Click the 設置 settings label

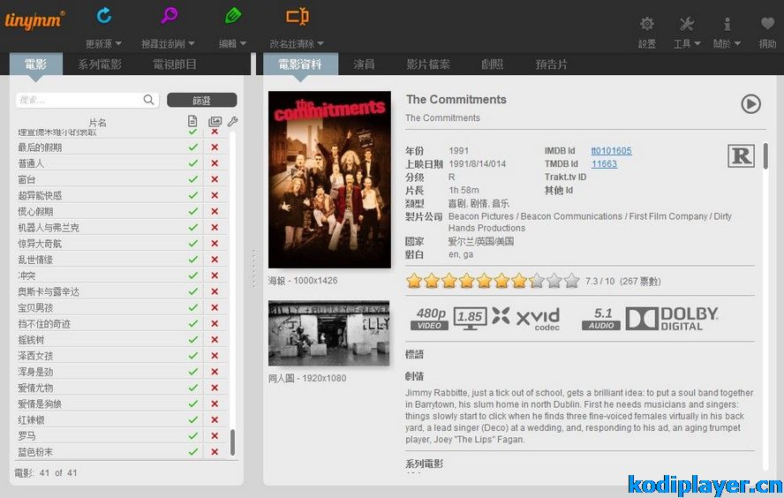(647, 44)
